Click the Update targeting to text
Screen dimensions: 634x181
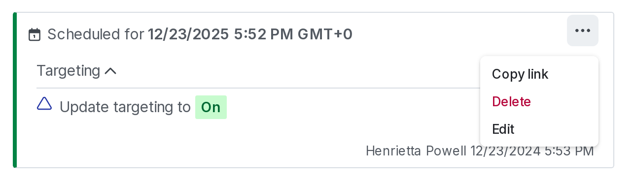[x=125, y=107]
